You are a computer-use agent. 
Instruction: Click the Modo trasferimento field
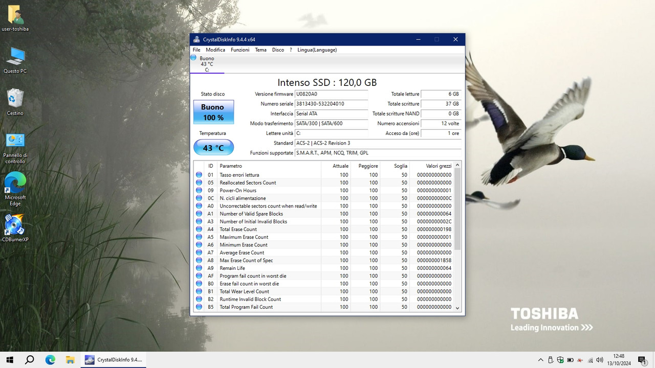331,124
